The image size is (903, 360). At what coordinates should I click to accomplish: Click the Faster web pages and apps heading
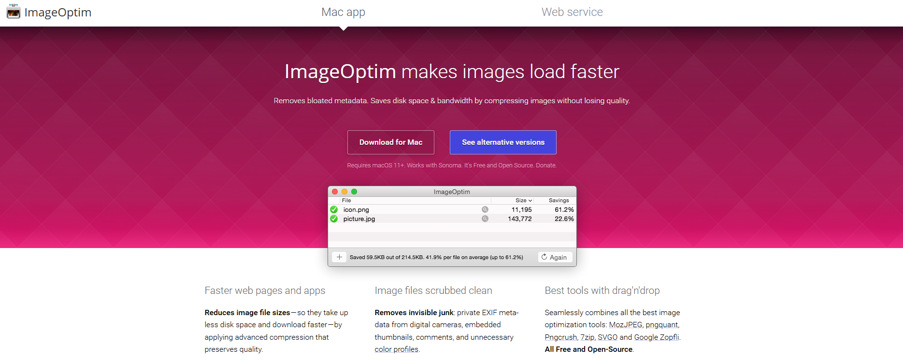265,291
